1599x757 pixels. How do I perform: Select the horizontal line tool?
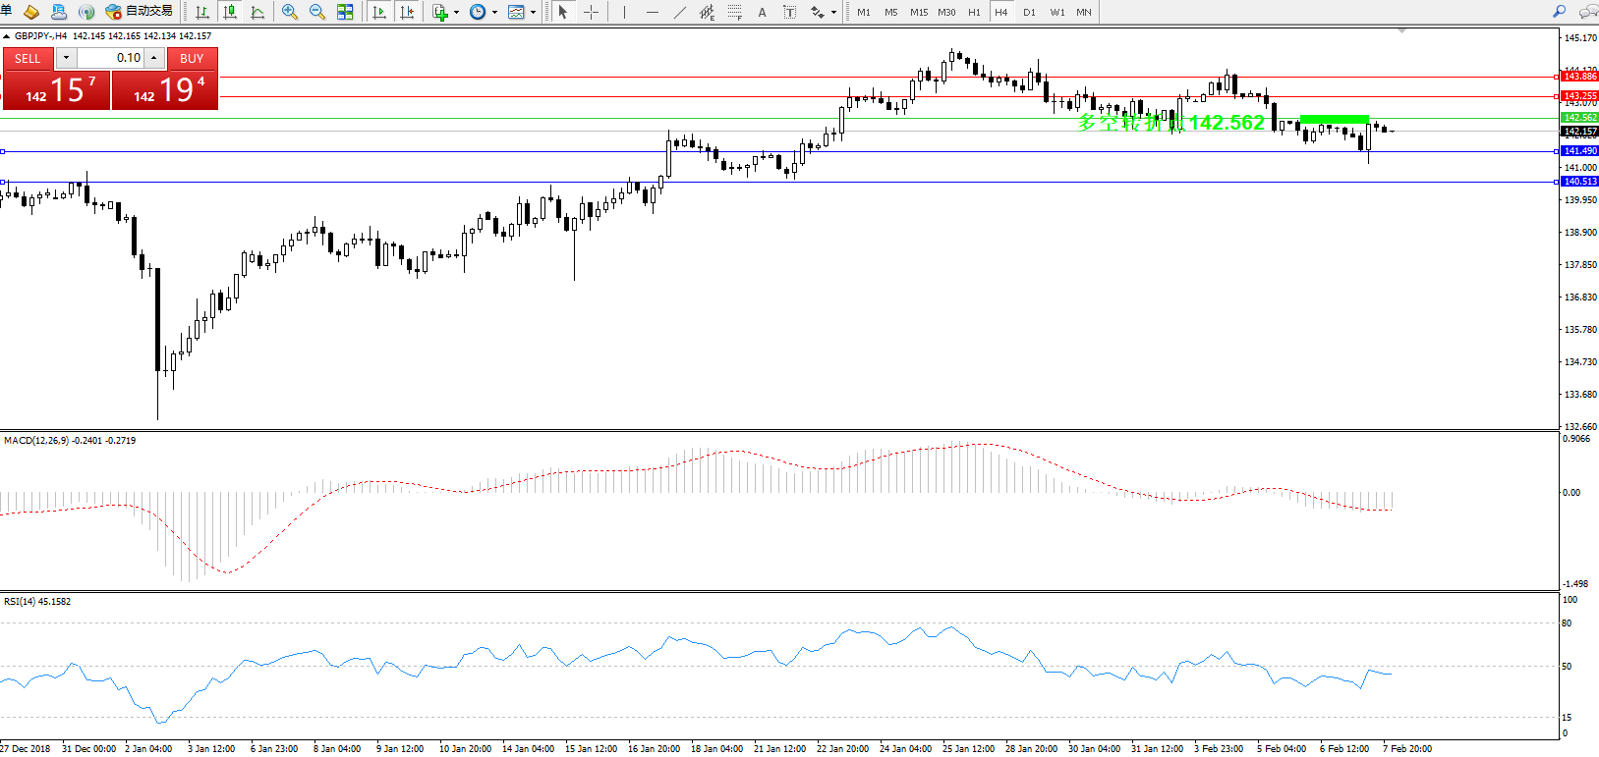[653, 12]
